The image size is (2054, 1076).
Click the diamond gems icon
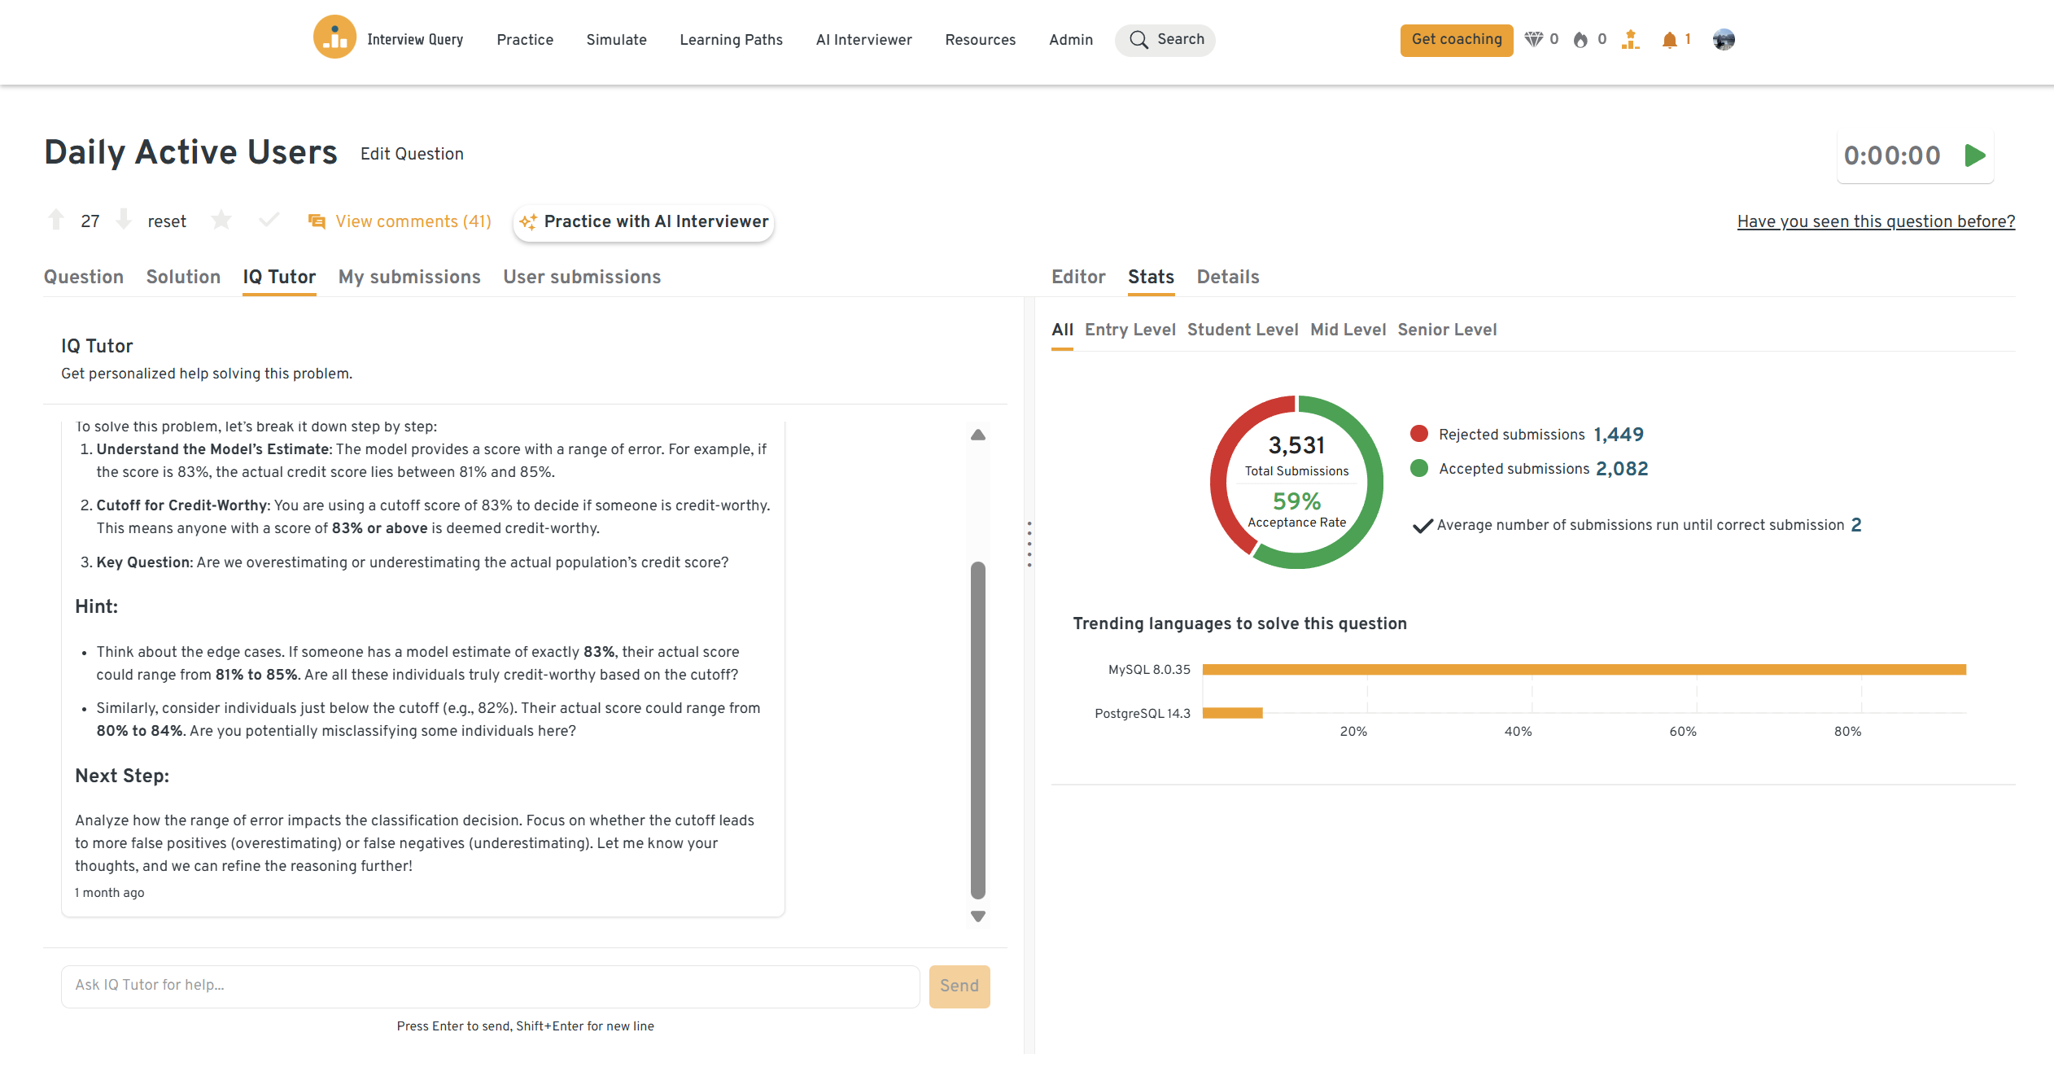pyautogui.click(x=1533, y=40)
